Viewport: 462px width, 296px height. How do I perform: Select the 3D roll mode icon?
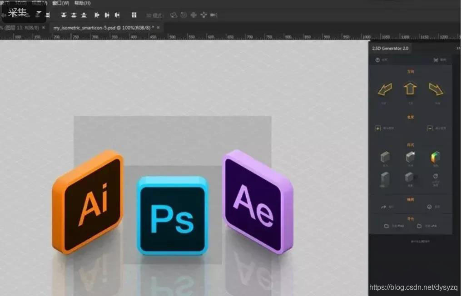click(184, 15)
